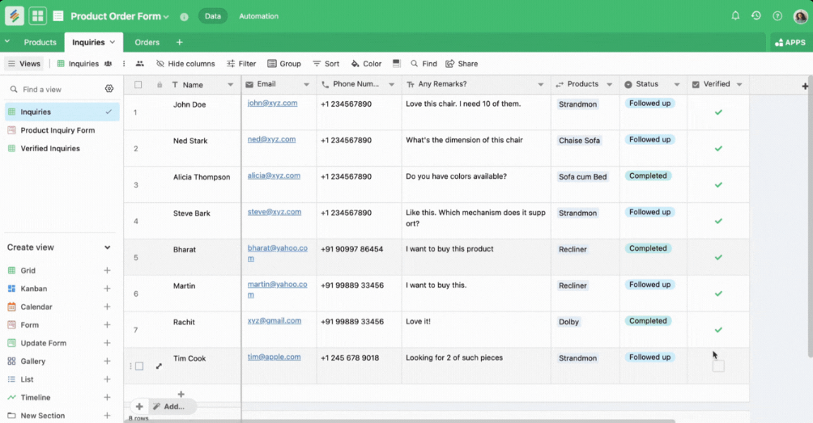Toggle the Views sidebar button
Screen dimensions: 813x423
pos(23,64)
